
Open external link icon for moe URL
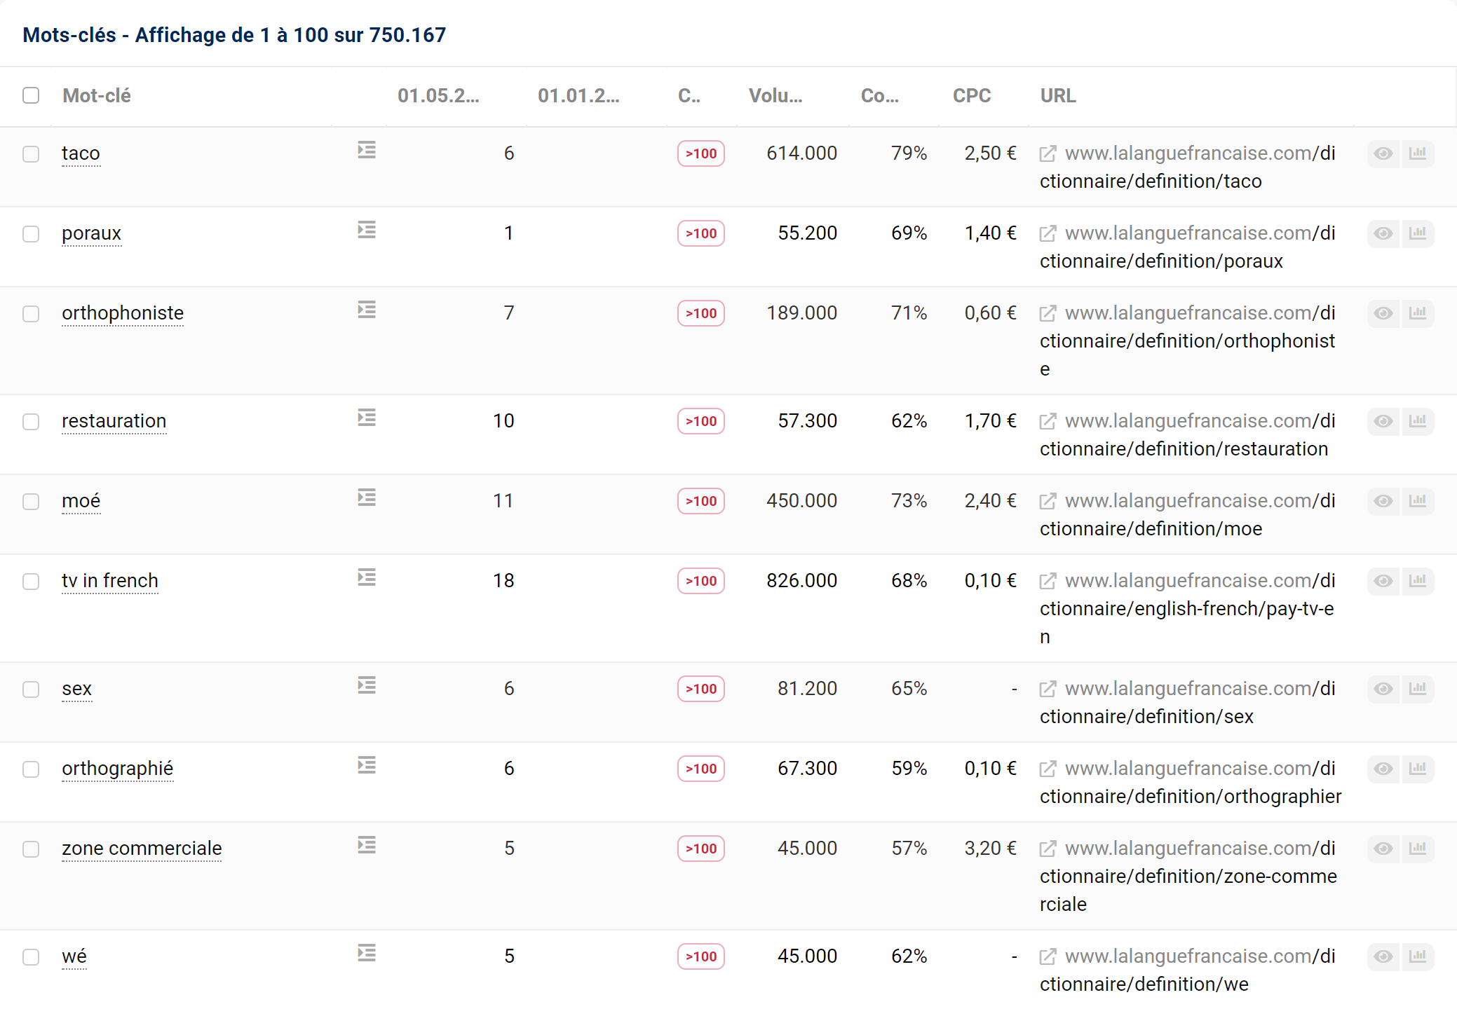(1048, 502)
